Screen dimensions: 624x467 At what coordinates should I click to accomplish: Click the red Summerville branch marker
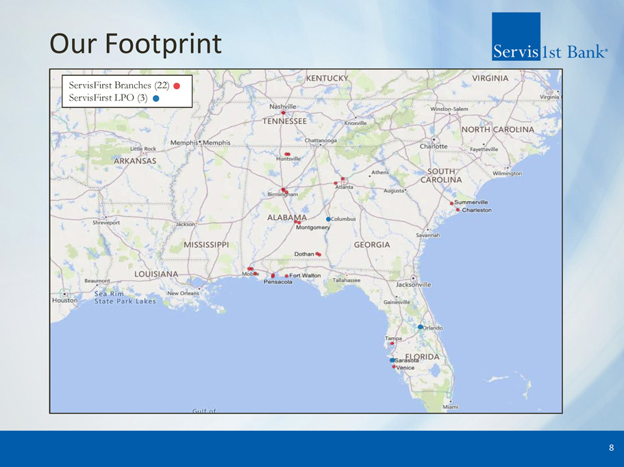[451, 203]
